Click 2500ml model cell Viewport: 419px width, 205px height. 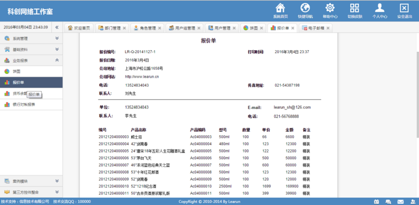click(225, 186)
